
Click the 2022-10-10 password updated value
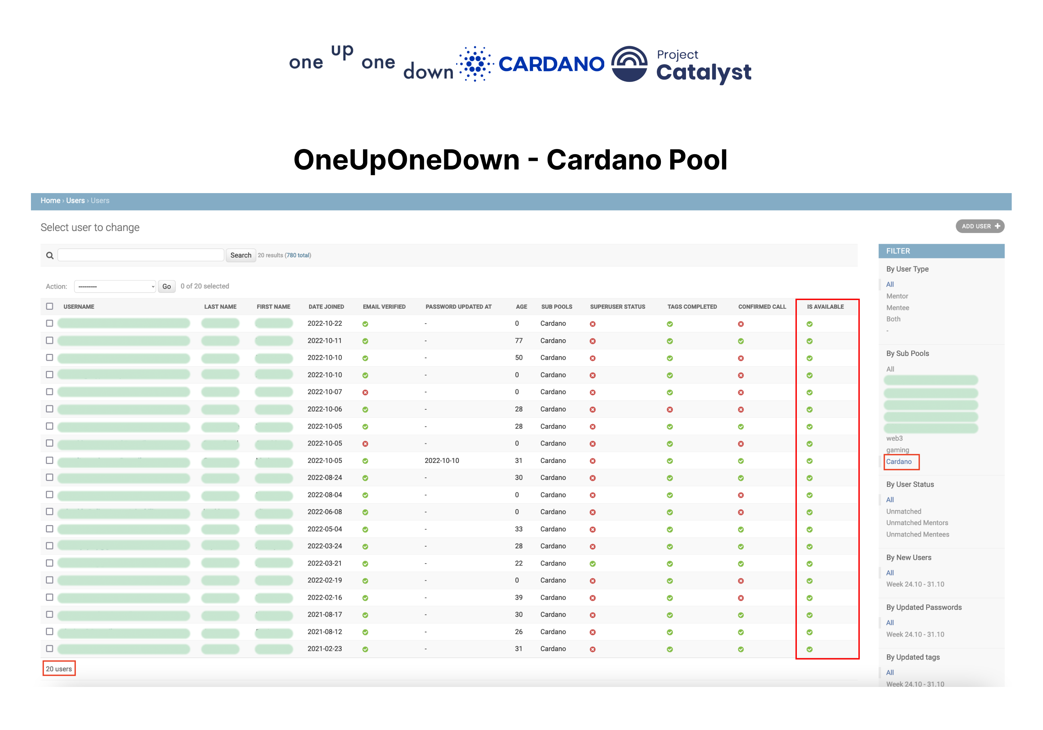pos(442,461)
